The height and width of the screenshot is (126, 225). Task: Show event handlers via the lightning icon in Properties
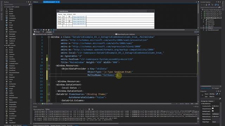pyautogui.click(x=219, y=94)
